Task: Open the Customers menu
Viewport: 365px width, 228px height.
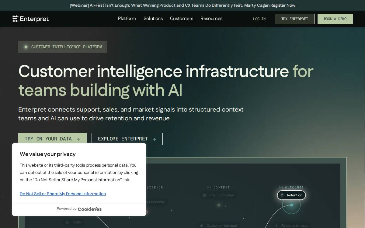Action: click(x=182, y=19)
